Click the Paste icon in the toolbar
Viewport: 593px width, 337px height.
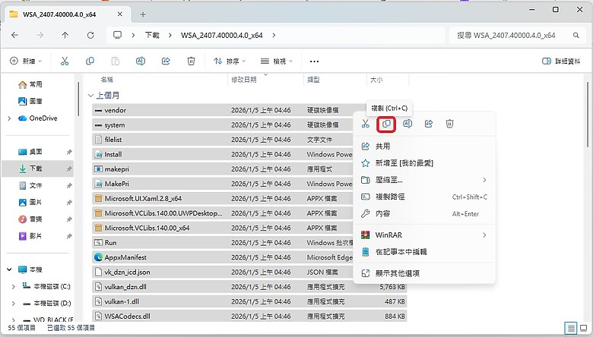click(116, 61)
